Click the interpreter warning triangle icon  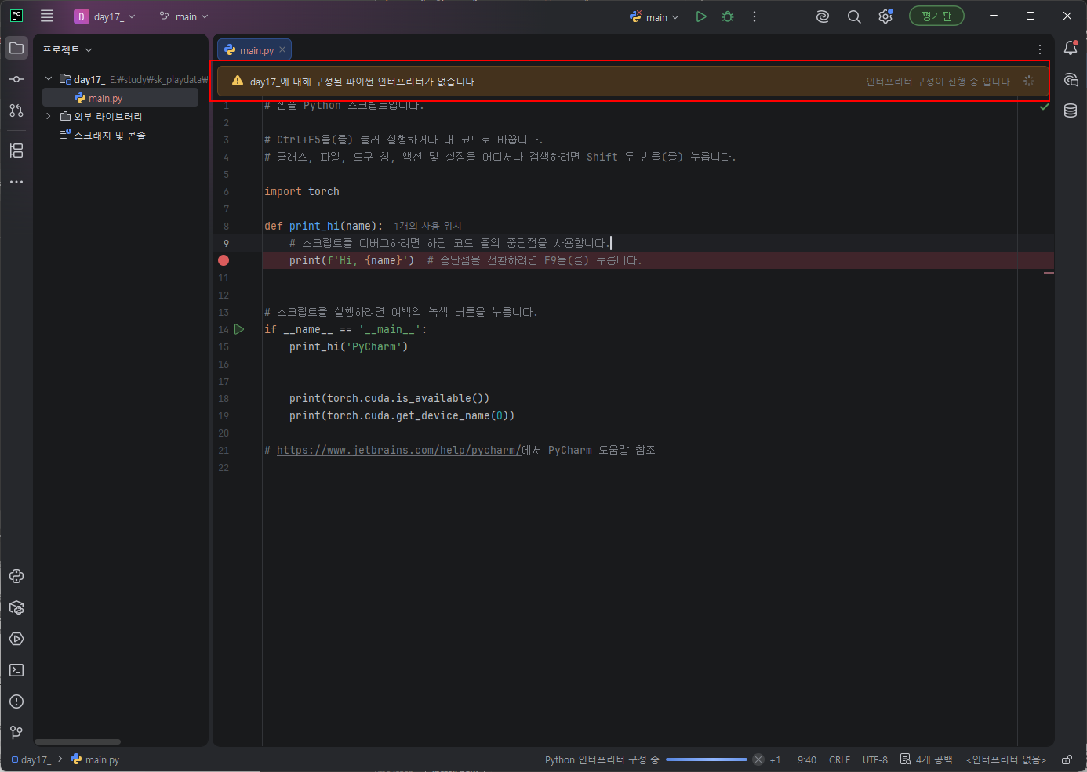(237, 81)
